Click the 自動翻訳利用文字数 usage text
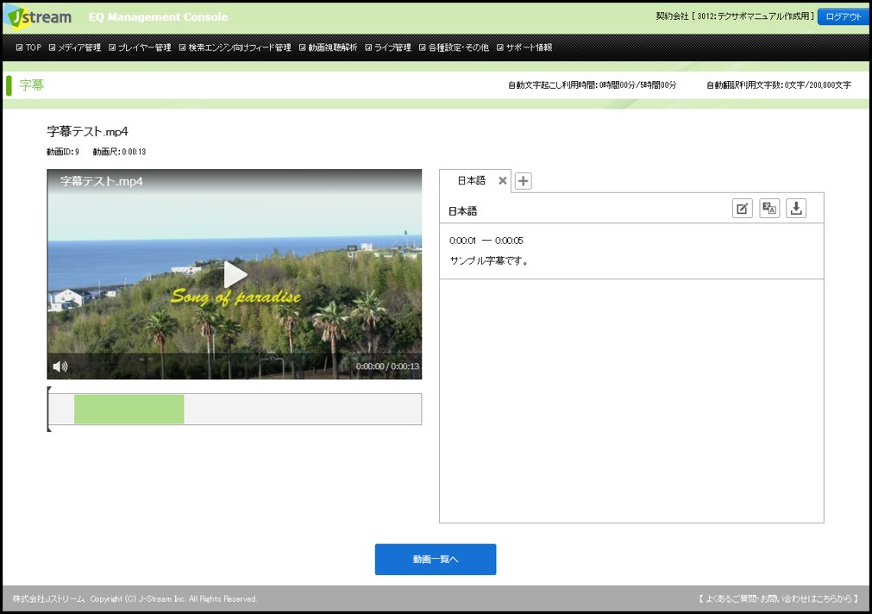The width and height of the screenshot is (872, 614). point(779,85)
